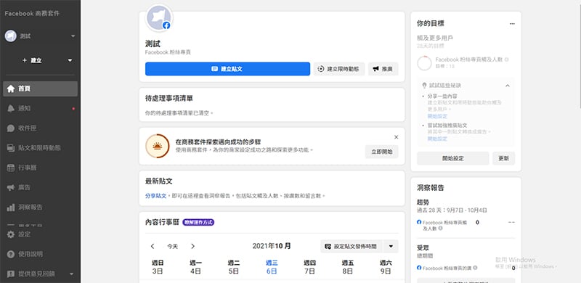This screenshot has height=283, width=581.
Task: Click the 使用說明 question mark icon
Action: pyautogui.click(x=11, y=254)
